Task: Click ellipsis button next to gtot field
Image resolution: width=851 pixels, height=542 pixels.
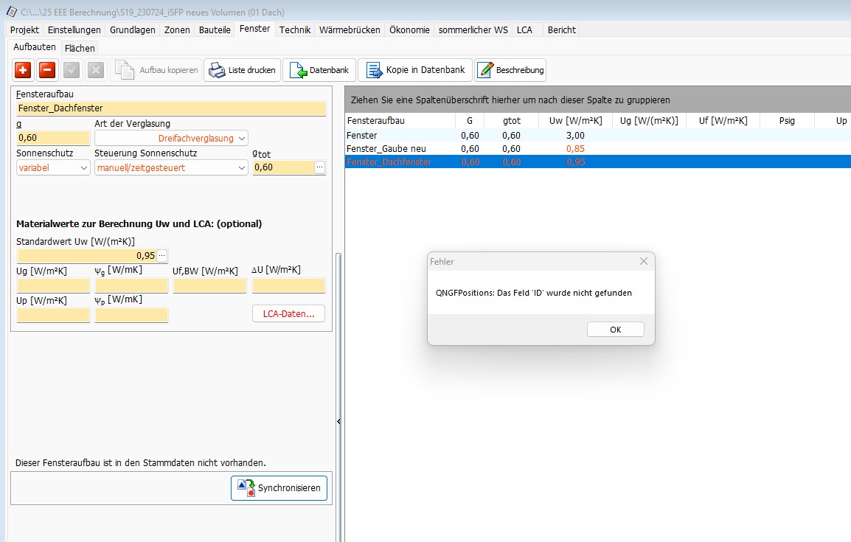Action: point(319,167)
